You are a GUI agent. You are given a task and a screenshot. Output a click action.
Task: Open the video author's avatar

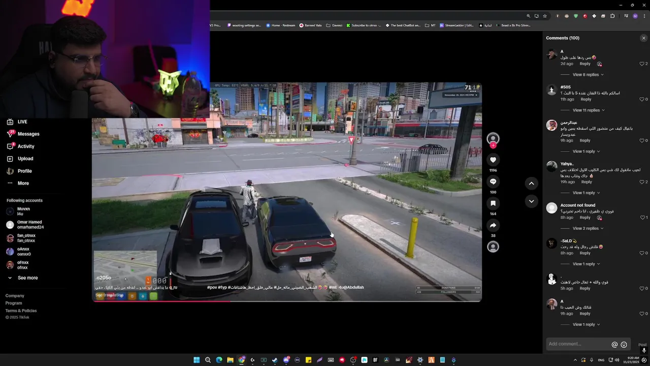(493, 138)
